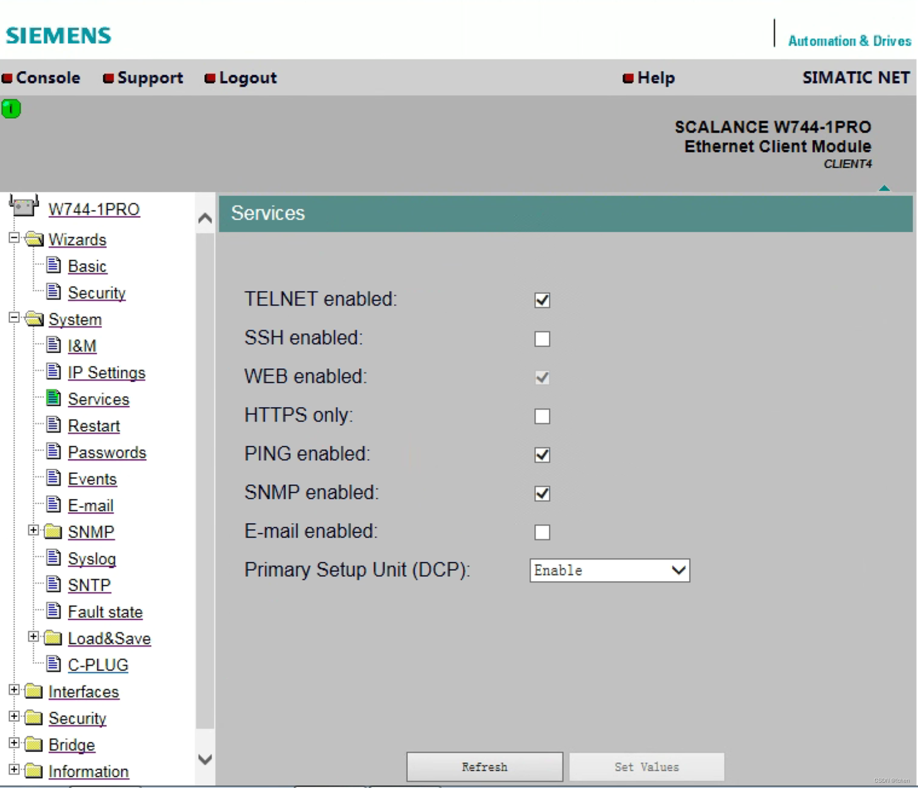Open the C-PLUG link
This screenshot has width=918, height=788.
tap(98, 665)
